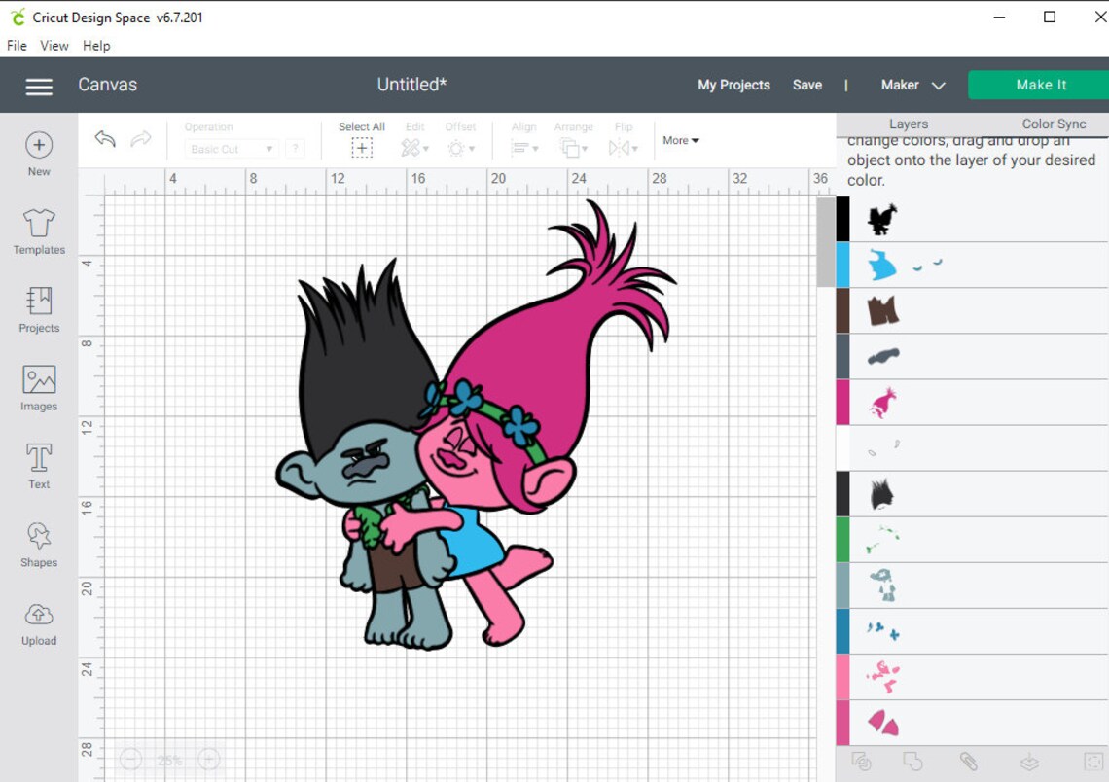Select the slate gray color swatch

tap(843, 357)
